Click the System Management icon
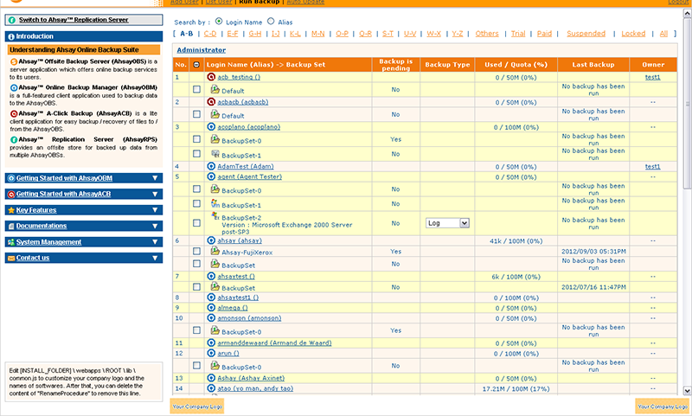 point(11,242)
